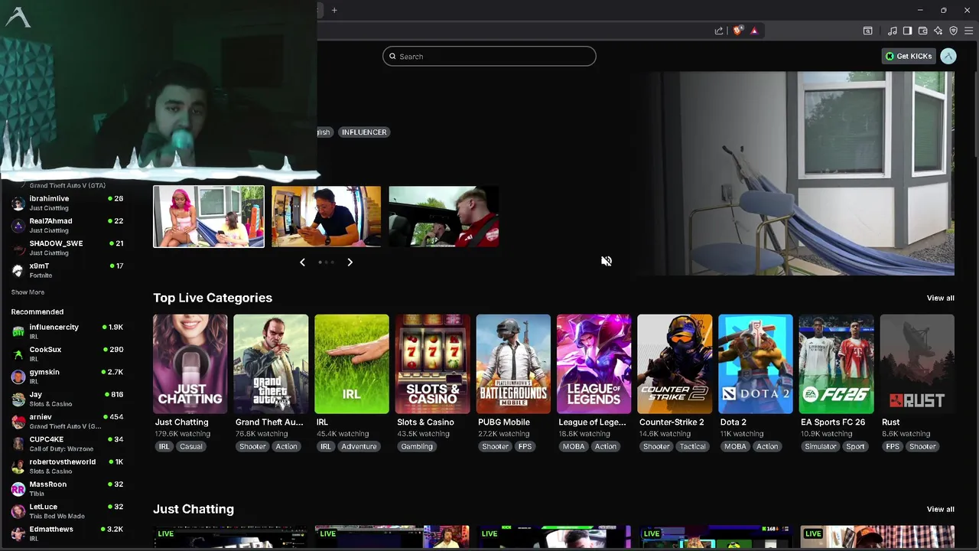Click the Simulator tag under EA Sports FC 26
Screen dimensions: 979x551
(x=821, y=446)
